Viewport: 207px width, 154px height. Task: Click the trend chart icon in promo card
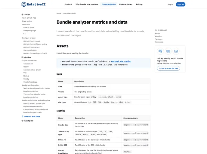point(176,51)
